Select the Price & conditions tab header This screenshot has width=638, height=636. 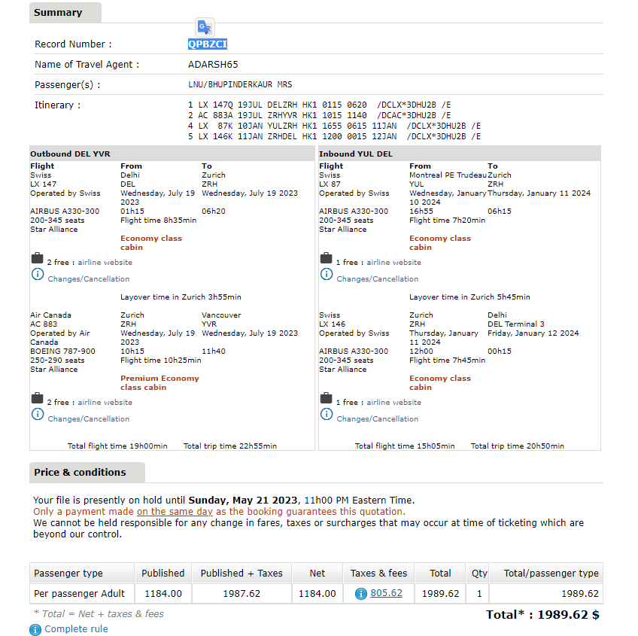(80, 473)
